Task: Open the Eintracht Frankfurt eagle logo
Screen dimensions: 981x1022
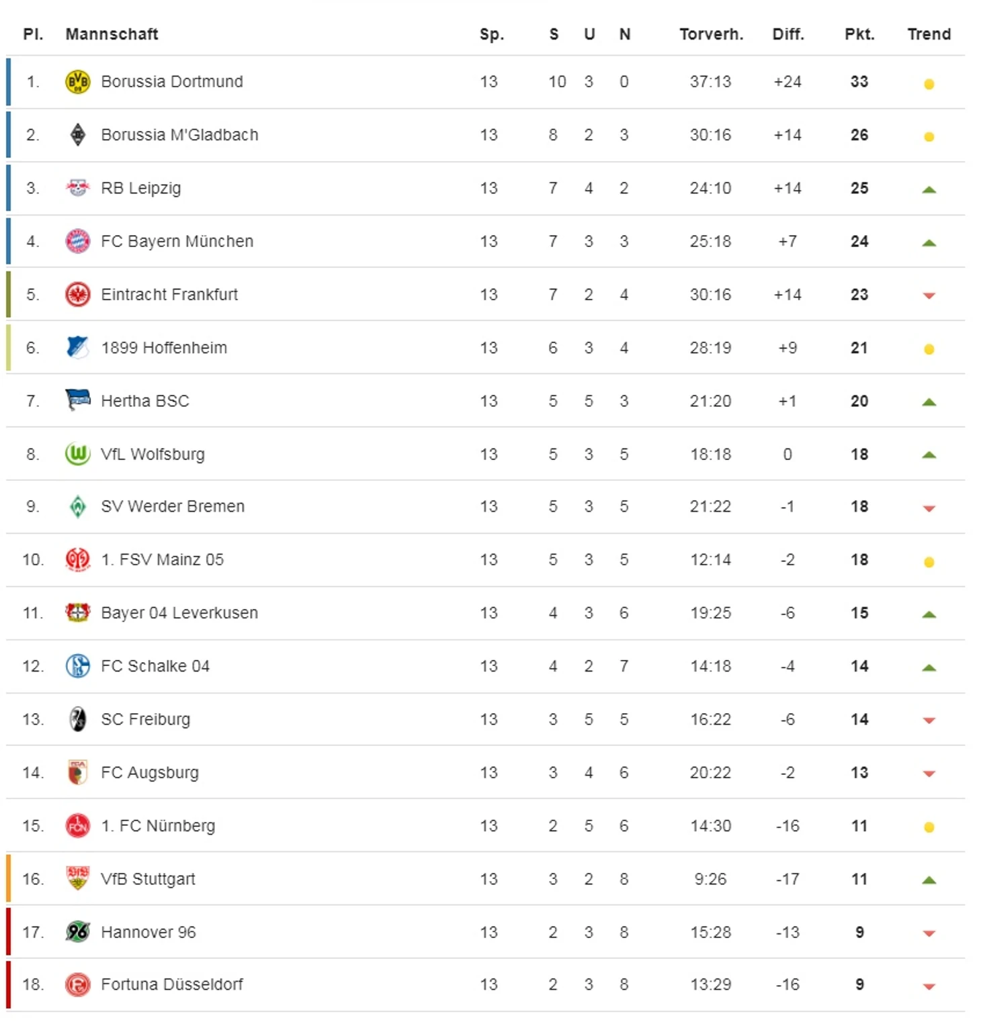Action: (78, 294)
